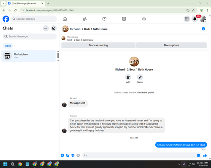
Task: Open the Marketplace chat entry
Action: [x=28, y=56]
